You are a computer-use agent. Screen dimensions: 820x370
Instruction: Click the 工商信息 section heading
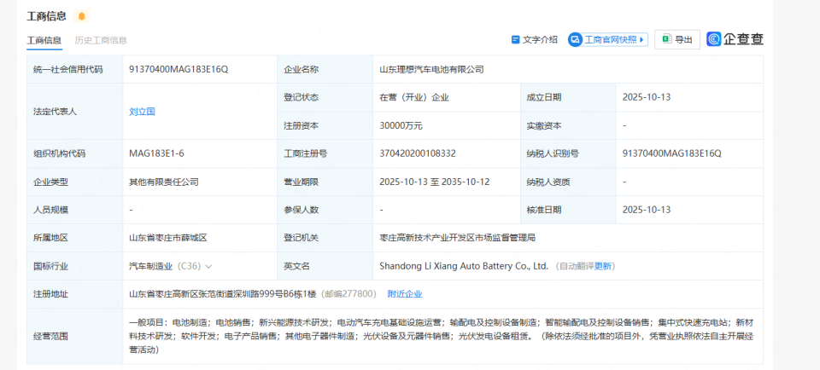tap(46, 16)
